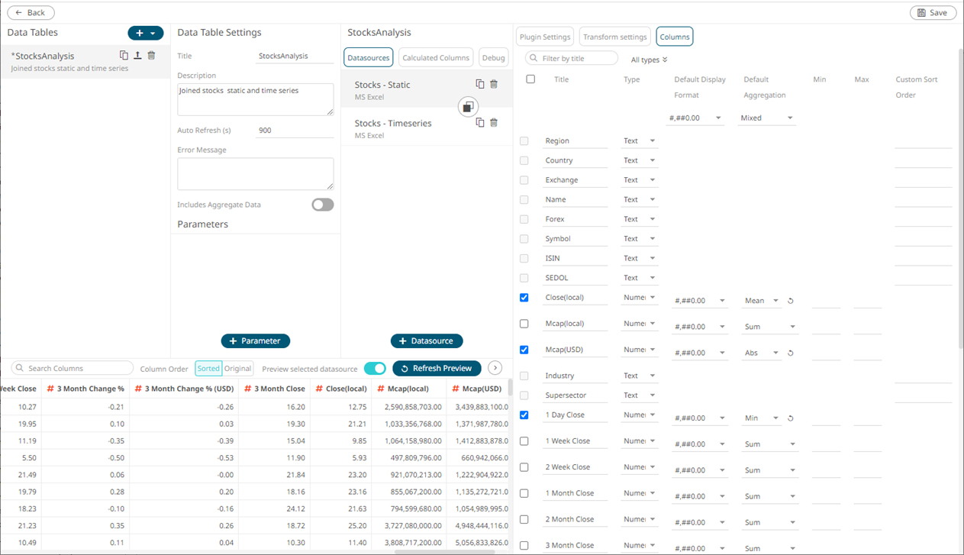Image resolution: width=964 pixels, height=555 pixels.
Task: Click Refresh Preview button
Action: click(437, 368)
